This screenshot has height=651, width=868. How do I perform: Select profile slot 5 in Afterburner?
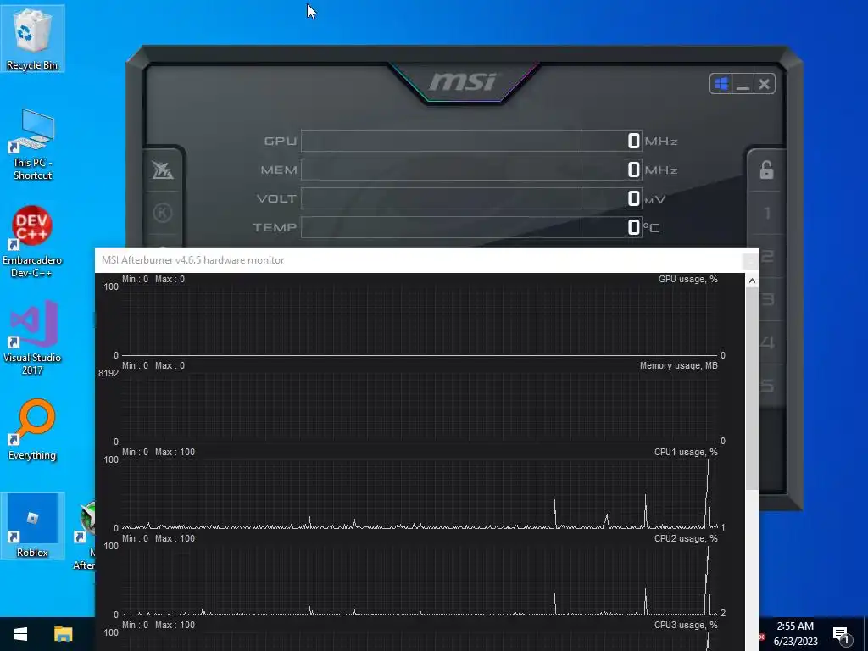(x=767, y=386)
